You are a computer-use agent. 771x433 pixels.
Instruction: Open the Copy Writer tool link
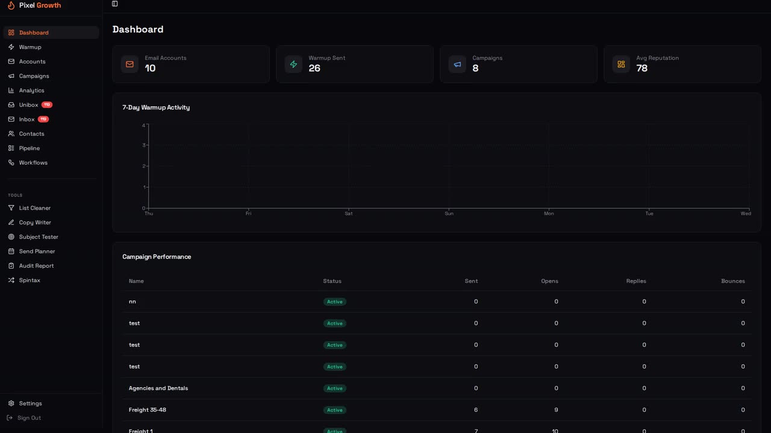tap(51, 223)
